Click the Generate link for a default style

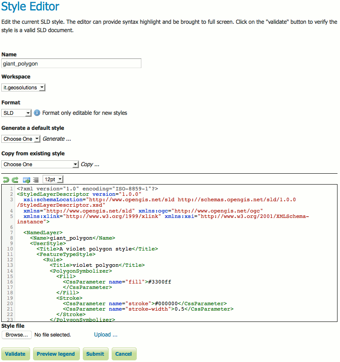point(56,139)
